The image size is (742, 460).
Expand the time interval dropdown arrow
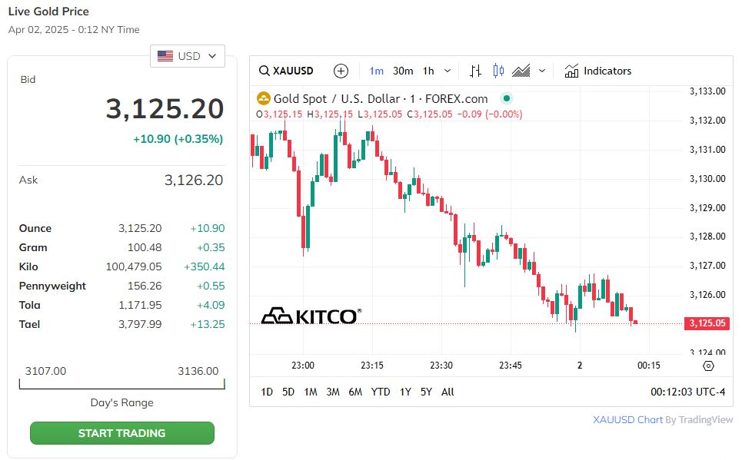click(448, 71)
